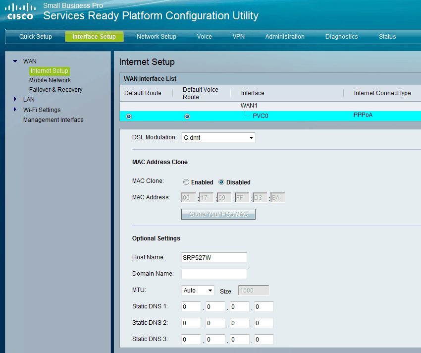421x353 pixels.
Task: Switch to the Interface Setup tab
Action: point(94,37)
